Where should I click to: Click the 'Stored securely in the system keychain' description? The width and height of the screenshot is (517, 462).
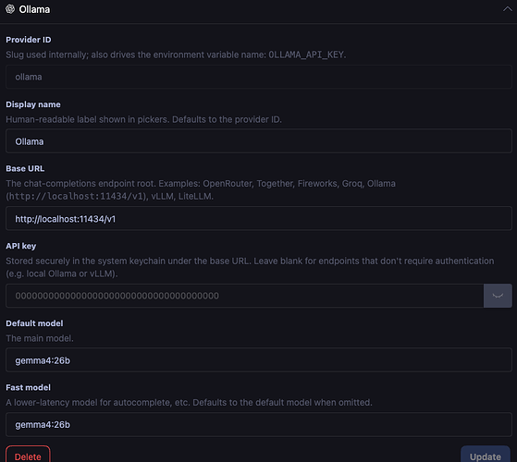(x=250, y=267)
